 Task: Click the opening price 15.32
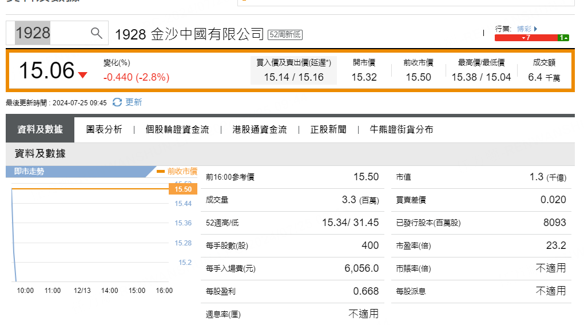(364, 77)
